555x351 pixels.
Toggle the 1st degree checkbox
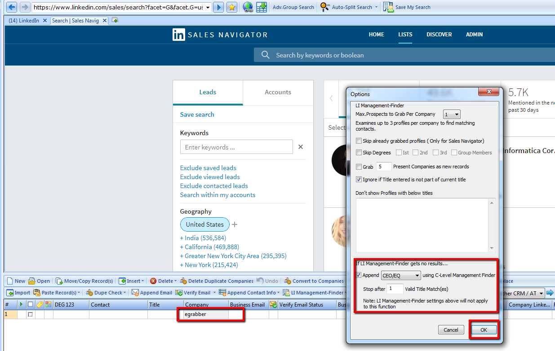coord(399,153)
